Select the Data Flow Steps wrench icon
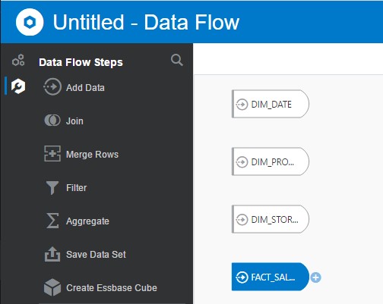This screenshot has width=383, height=304. pyautogui.click(x=18, y=86)
